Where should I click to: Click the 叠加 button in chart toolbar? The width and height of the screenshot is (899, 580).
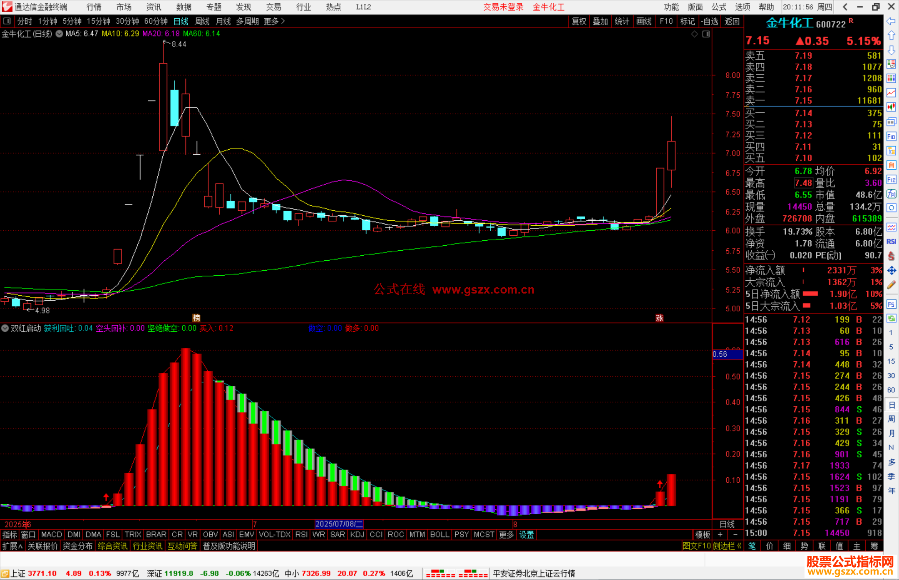(x=600, y=21)
